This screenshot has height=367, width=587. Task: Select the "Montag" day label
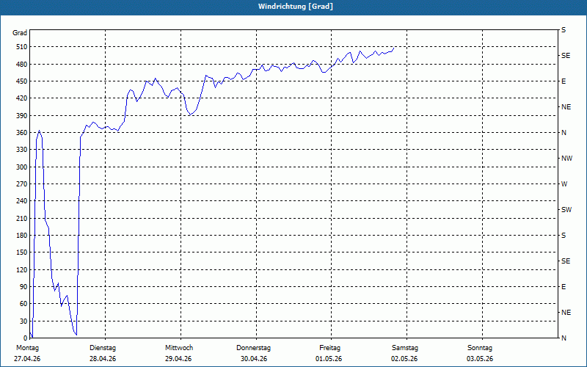[x=27, y=348]
